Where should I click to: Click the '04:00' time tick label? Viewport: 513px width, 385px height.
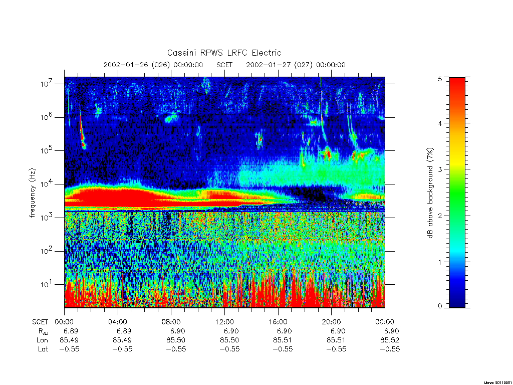[x=117, y=322]
